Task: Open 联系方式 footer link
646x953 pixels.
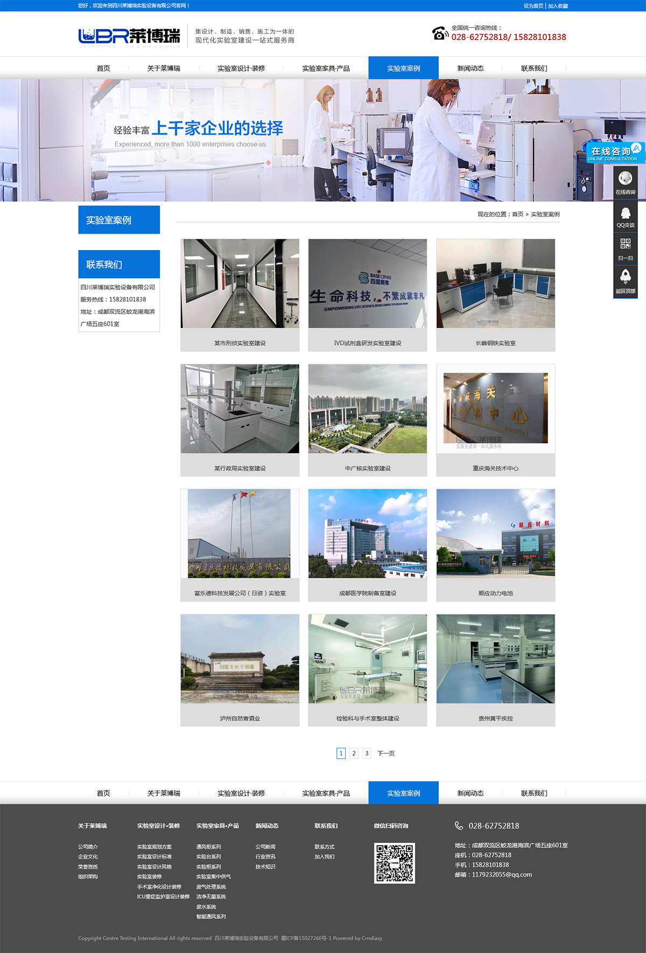Action: pos(325,847)
